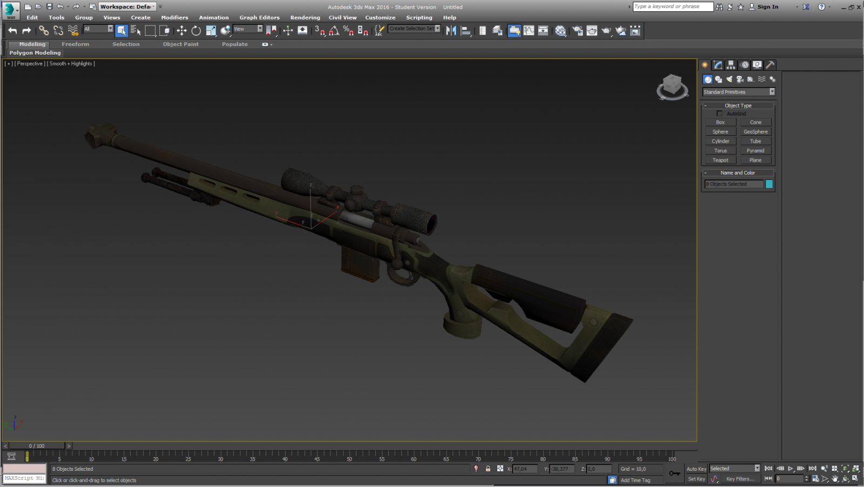The height and width of the screenshot is (487, 864).
Task: Open the selection filter All dropdown
Action: click(x=98, y=29)
